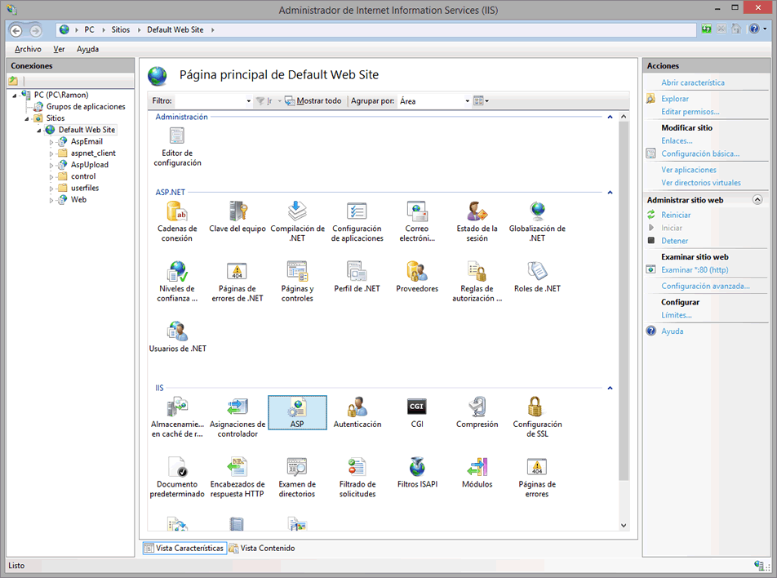Open the Ver menu

59,49
